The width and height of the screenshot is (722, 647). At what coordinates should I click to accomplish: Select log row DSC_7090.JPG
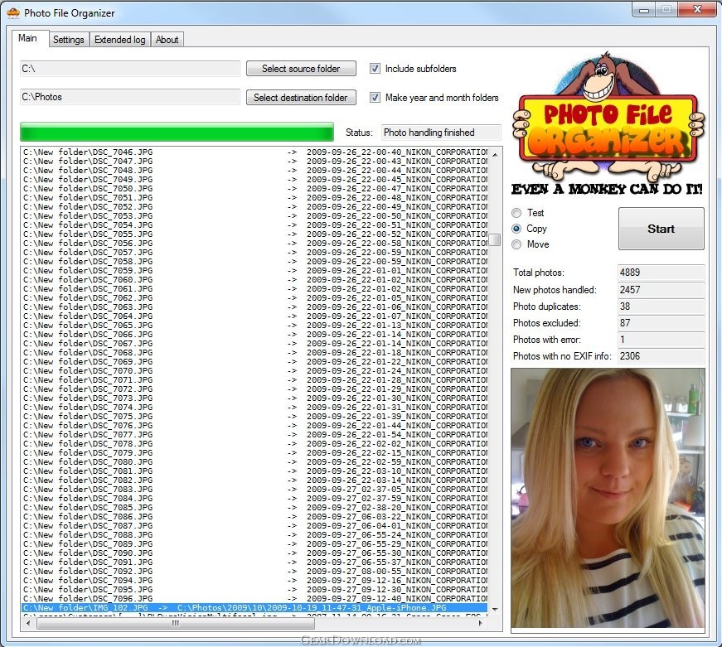(254, 553)
